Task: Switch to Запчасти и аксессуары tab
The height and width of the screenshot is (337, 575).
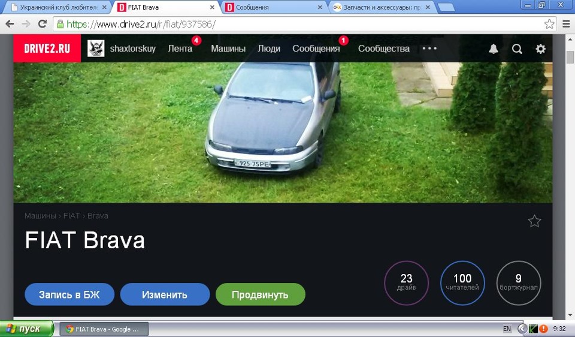Action: (x=382, y=7)
